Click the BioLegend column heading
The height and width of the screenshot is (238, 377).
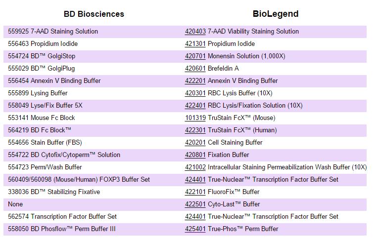pos(276,14)
